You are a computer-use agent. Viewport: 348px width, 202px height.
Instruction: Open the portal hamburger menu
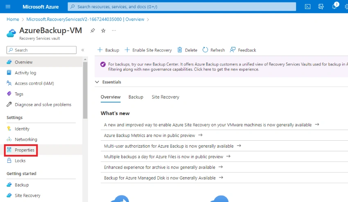point(8,7)
